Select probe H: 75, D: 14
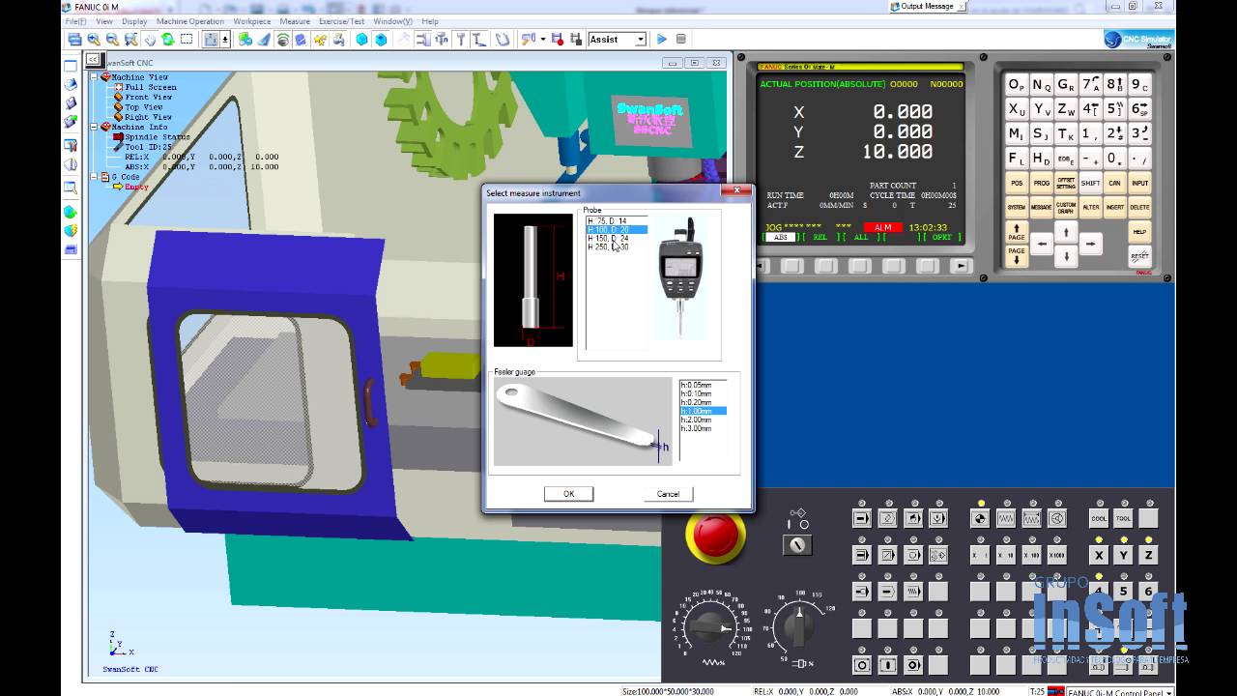 coord(617,221)
